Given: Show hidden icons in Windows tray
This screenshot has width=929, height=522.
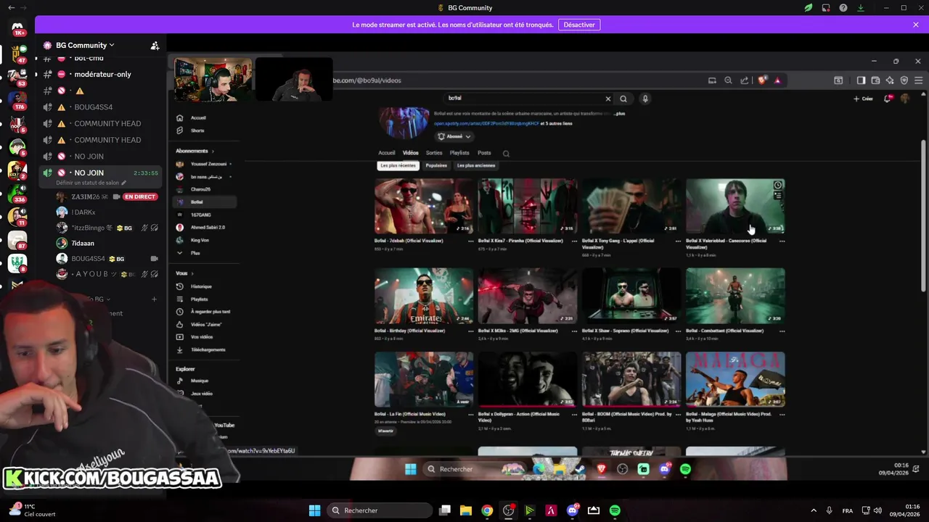Looking at the screenshot, I should tap(813, 510).
